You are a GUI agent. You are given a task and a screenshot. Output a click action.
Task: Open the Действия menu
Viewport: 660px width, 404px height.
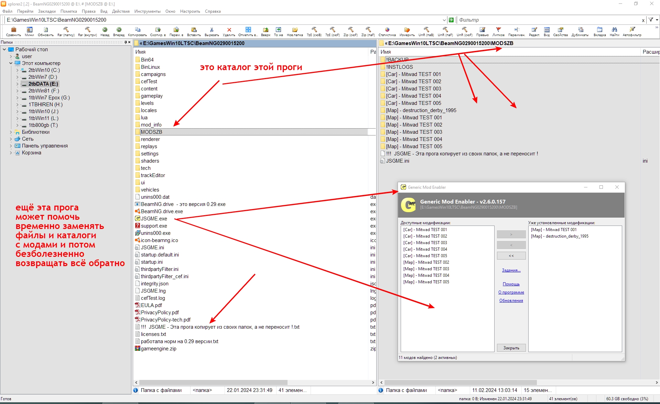coord(121,11)
